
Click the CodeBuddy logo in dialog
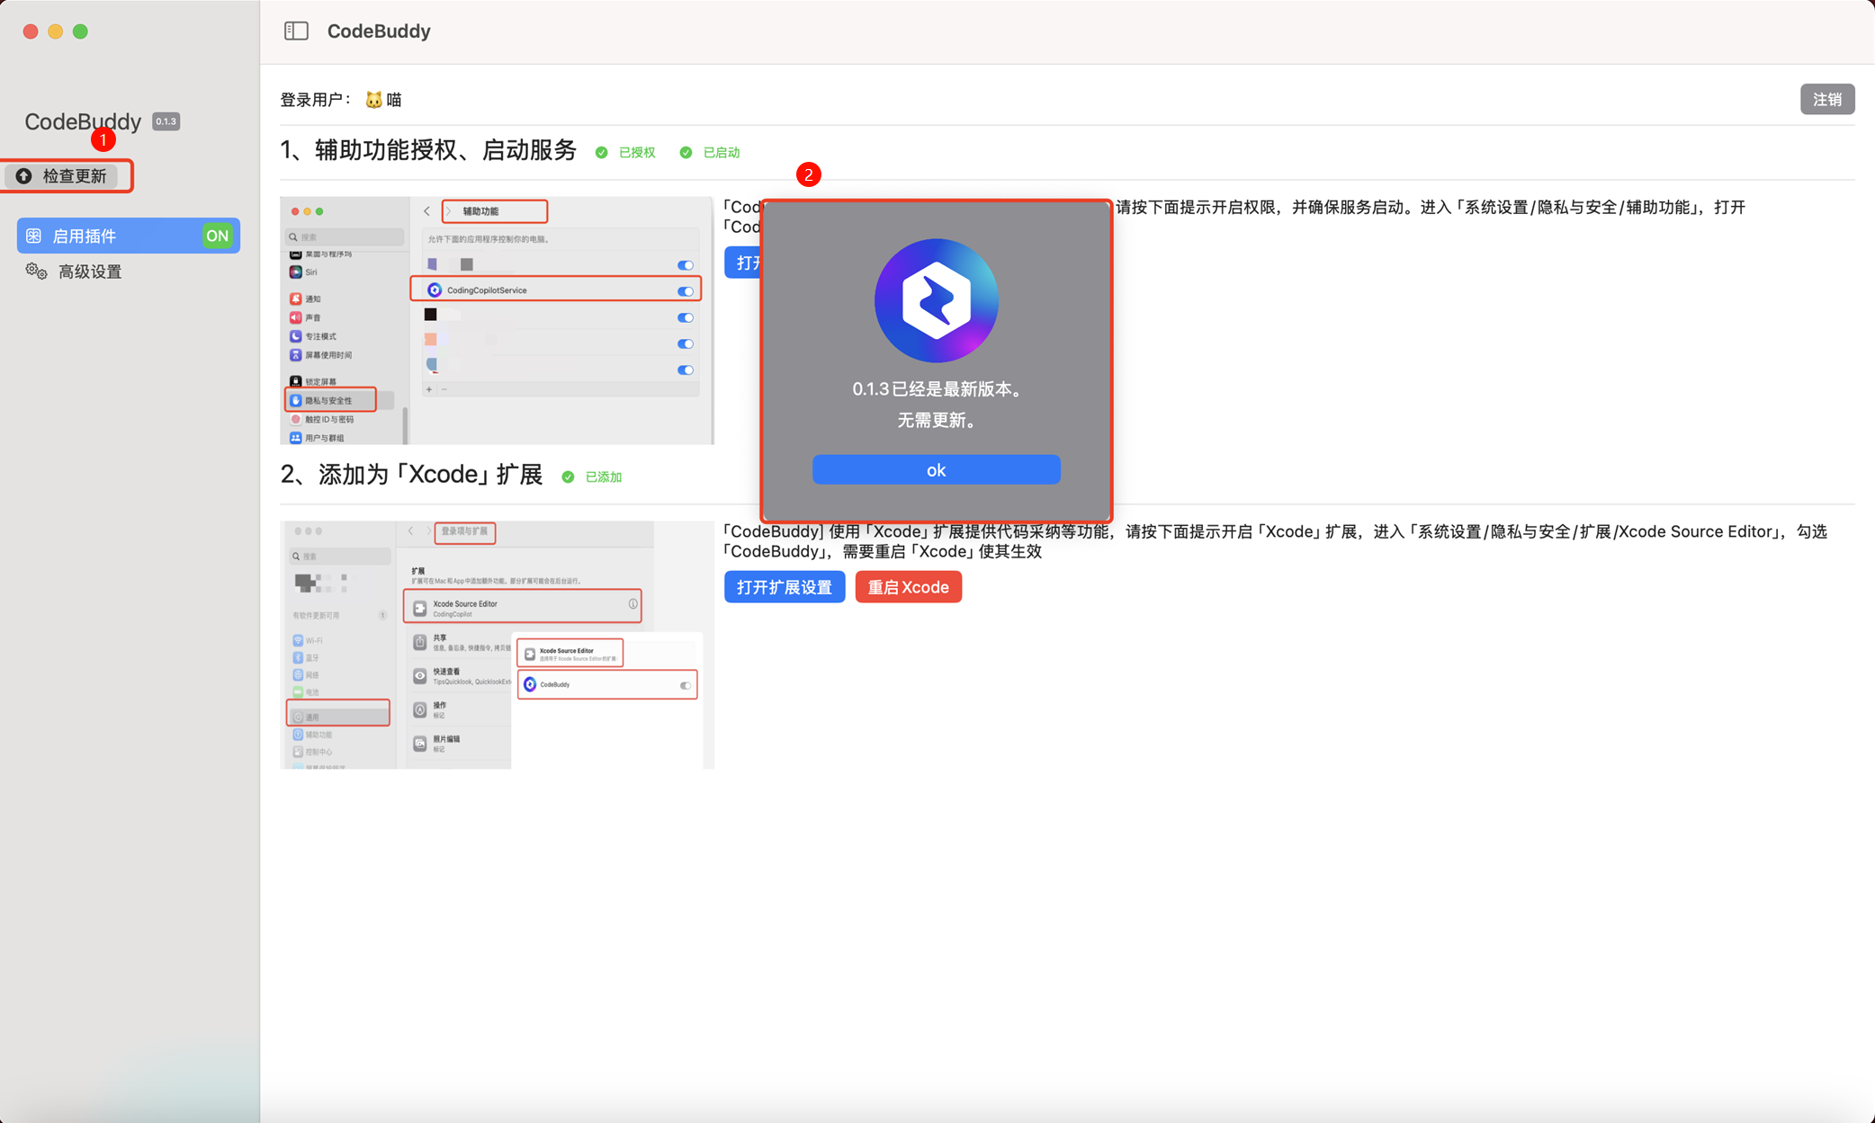[x=936, y=300]
